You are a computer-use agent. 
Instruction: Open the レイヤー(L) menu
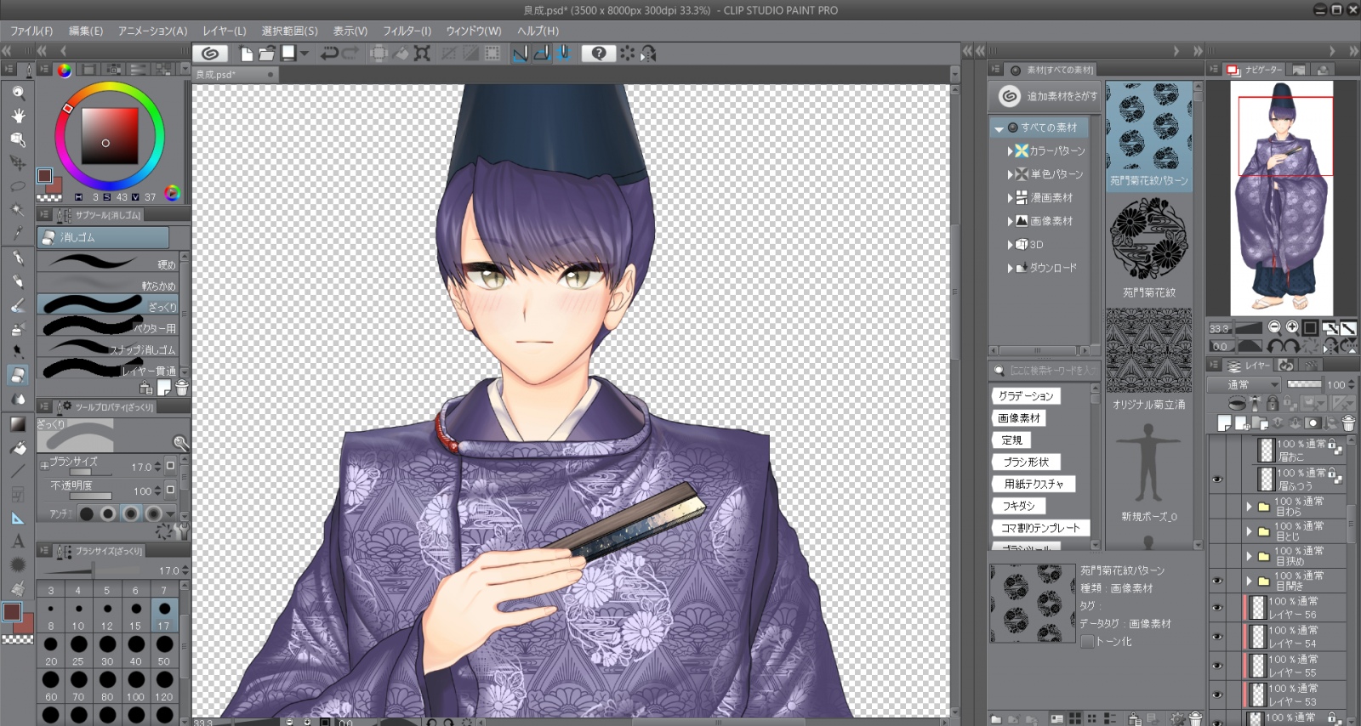click(x=224, y=31)
